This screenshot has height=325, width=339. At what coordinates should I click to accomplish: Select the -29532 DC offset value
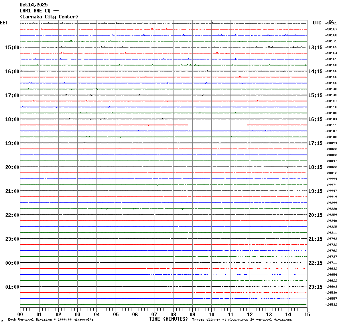click(x=331, y=305)
